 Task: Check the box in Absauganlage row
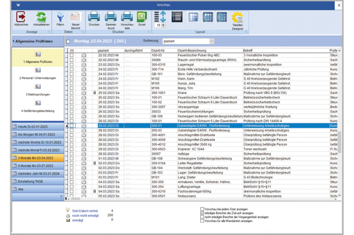[72, 107]
